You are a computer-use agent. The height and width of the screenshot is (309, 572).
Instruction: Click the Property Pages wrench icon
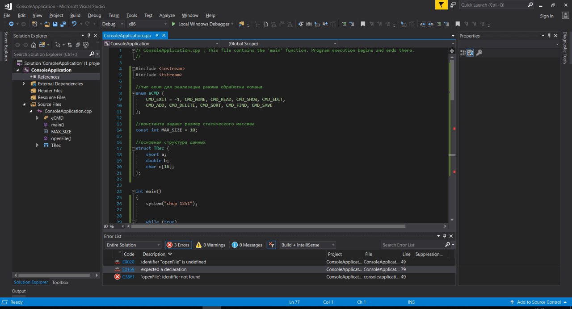click(479, 53)
